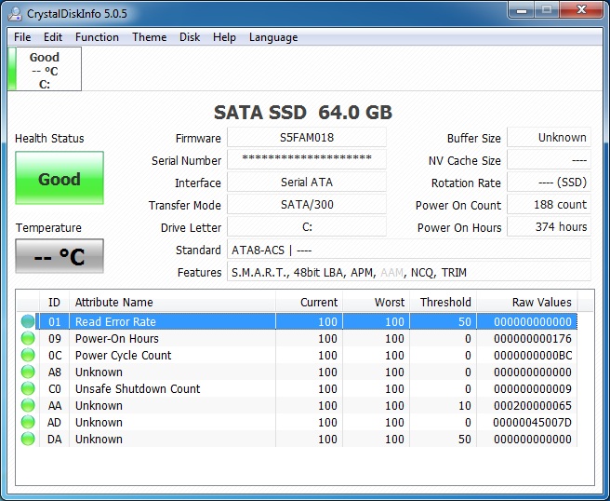Click the Current column header
The image size is (610, 501).
[x=310, y=302]
